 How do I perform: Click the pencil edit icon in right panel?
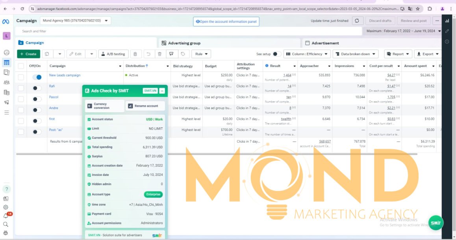(x=447, y=31)
